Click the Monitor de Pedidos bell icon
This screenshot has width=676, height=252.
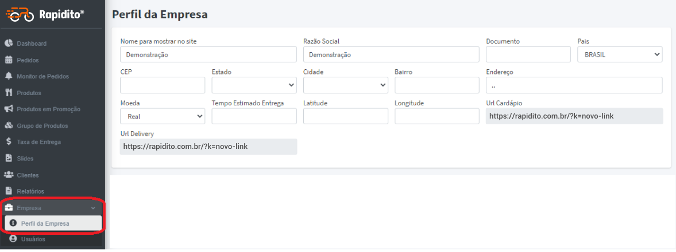[9, 76]
